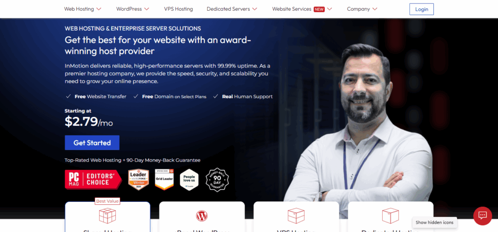This screenshot has height=232, width=498.
Task: Click the NEW badge beside Website Services
Action: tap(319, 9)
